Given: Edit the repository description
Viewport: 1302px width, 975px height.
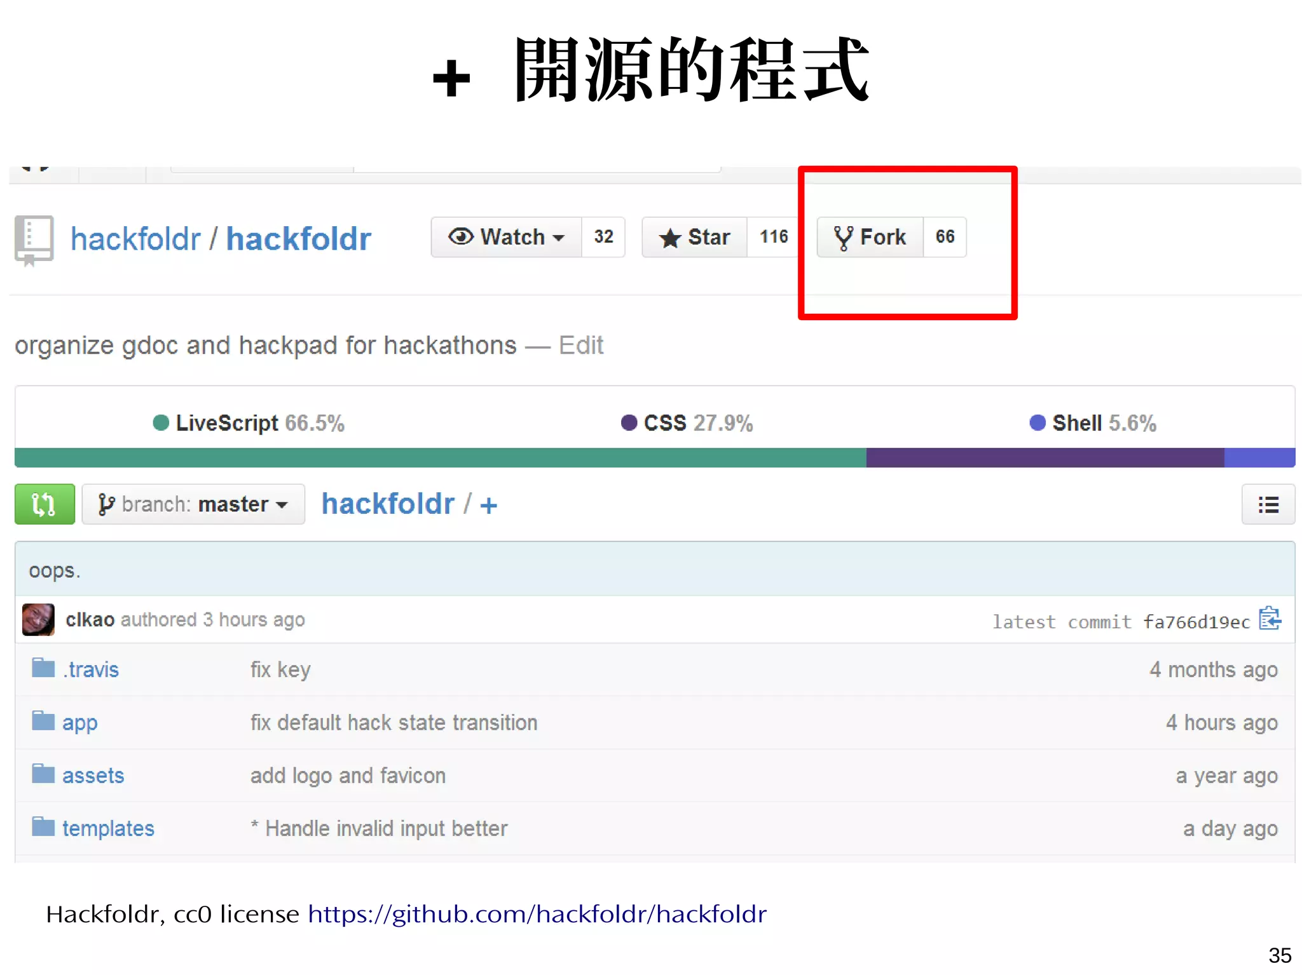Looking at the screenshot, I should 580,345.
